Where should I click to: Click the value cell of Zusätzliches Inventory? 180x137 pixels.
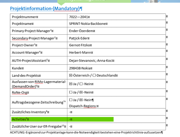pos(116,112)
